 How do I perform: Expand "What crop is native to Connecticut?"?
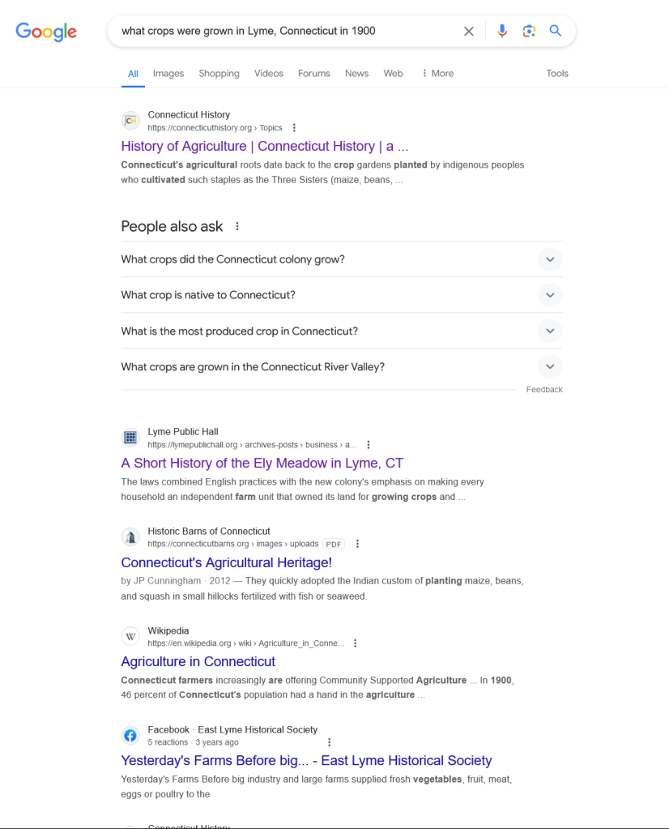[x=549, y=295]
